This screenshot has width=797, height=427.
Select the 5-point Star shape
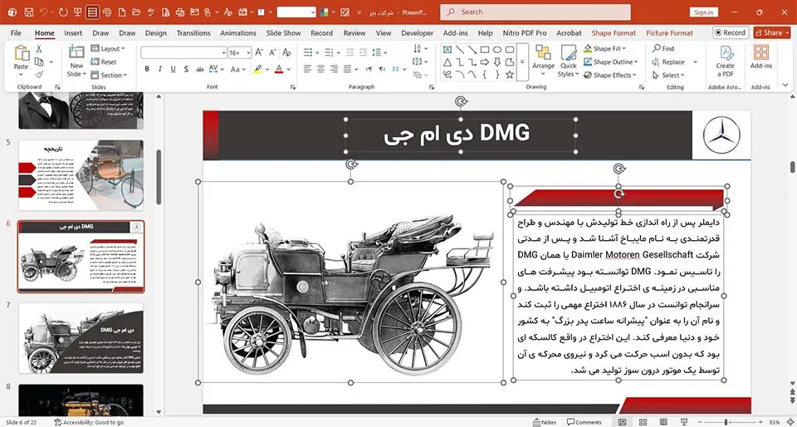pos(509,75)
